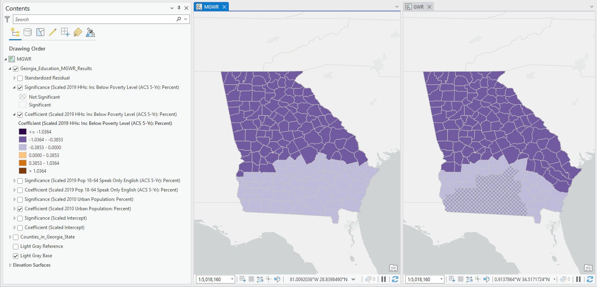This screenshot has height=287, width=597.
Task: Select the Counties_in_Georgia_State layer name
Action: tap(47, 237)
